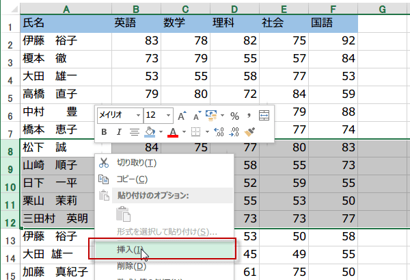Click Increase Decimal icon
This screenshot has width=410, height=280.
tap(219, 132)
